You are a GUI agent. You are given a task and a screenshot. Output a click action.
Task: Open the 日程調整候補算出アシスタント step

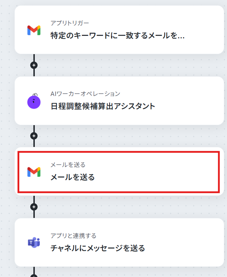pos(103,106)
